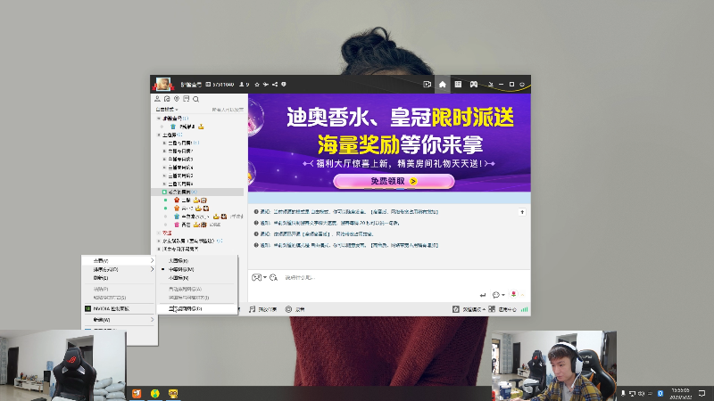Collapse the second channel group in the tree
Image resolution: width=714 pixels, height=401 pixels.
pyautogui.click(x=159, y=135)
